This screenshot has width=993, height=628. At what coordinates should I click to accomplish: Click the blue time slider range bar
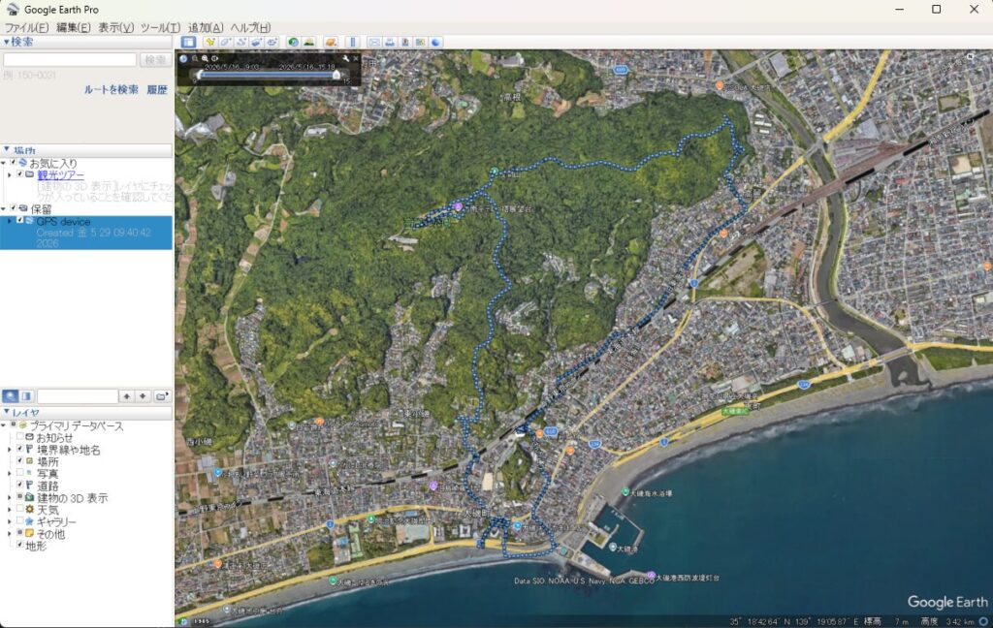click(x=268, y=74)
